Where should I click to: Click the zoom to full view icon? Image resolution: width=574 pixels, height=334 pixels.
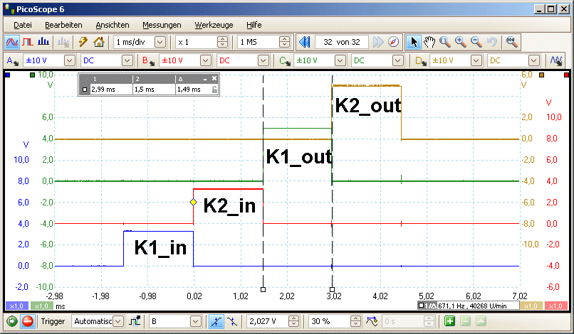512,42
